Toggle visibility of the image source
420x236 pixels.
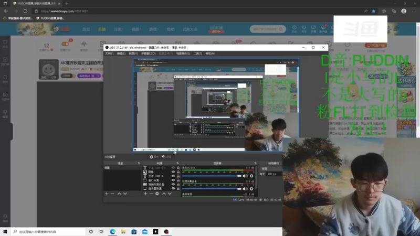coord(173,172)
